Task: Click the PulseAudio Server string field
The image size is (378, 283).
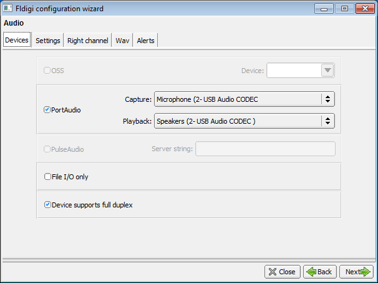Action: tap(265, 149)
